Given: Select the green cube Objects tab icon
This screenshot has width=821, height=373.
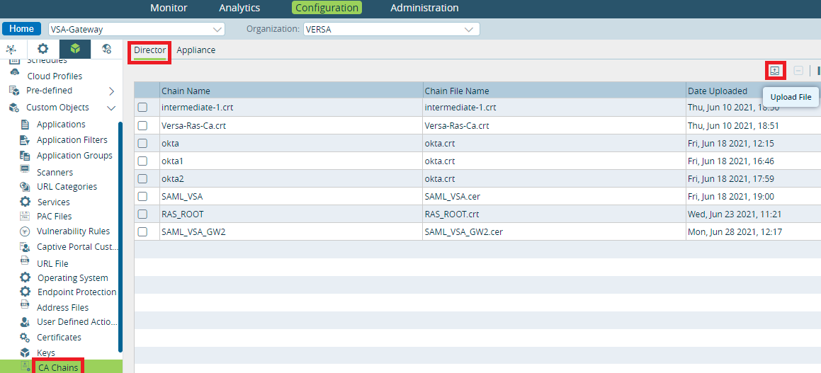Looking at the screenshot, I should click(x=75, y=49).
